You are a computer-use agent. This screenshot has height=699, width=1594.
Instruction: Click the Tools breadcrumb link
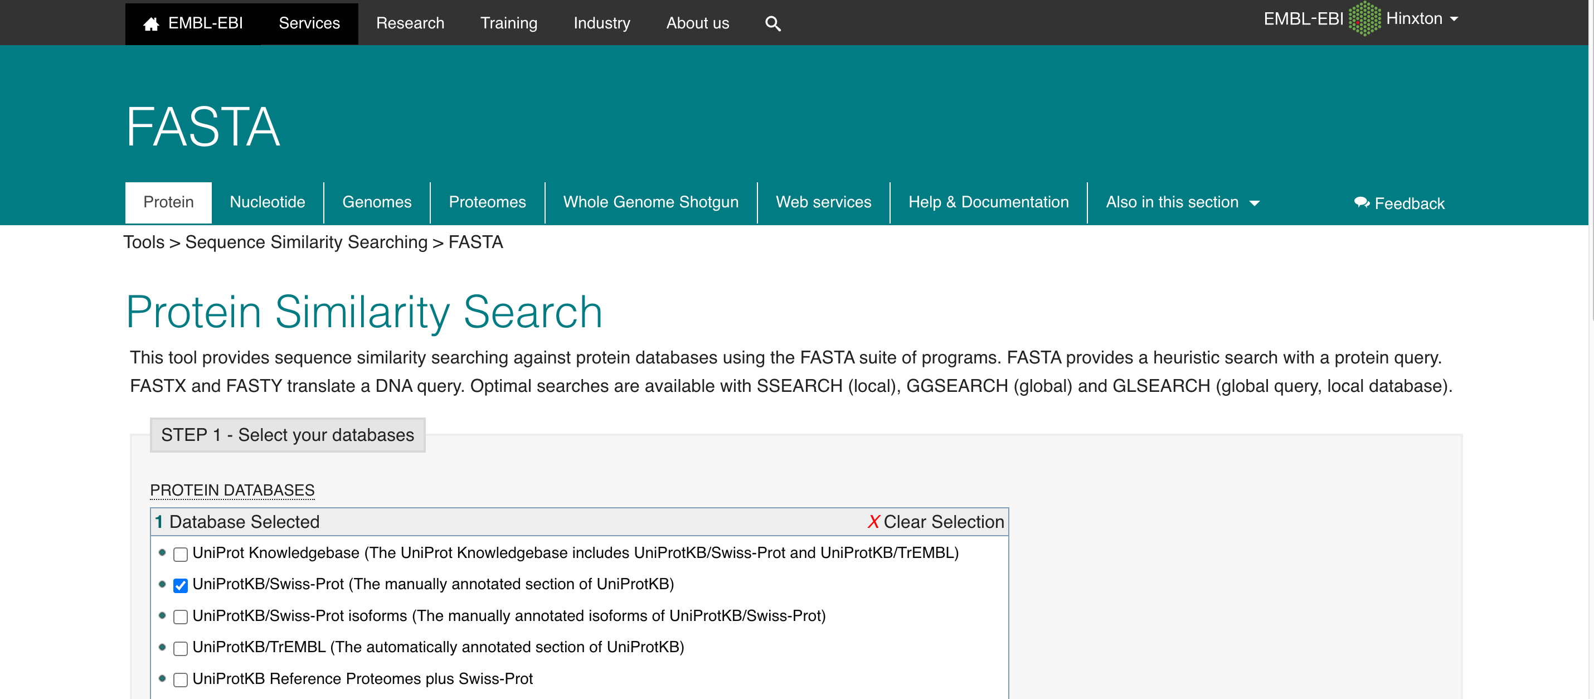[x=144, y=242]
